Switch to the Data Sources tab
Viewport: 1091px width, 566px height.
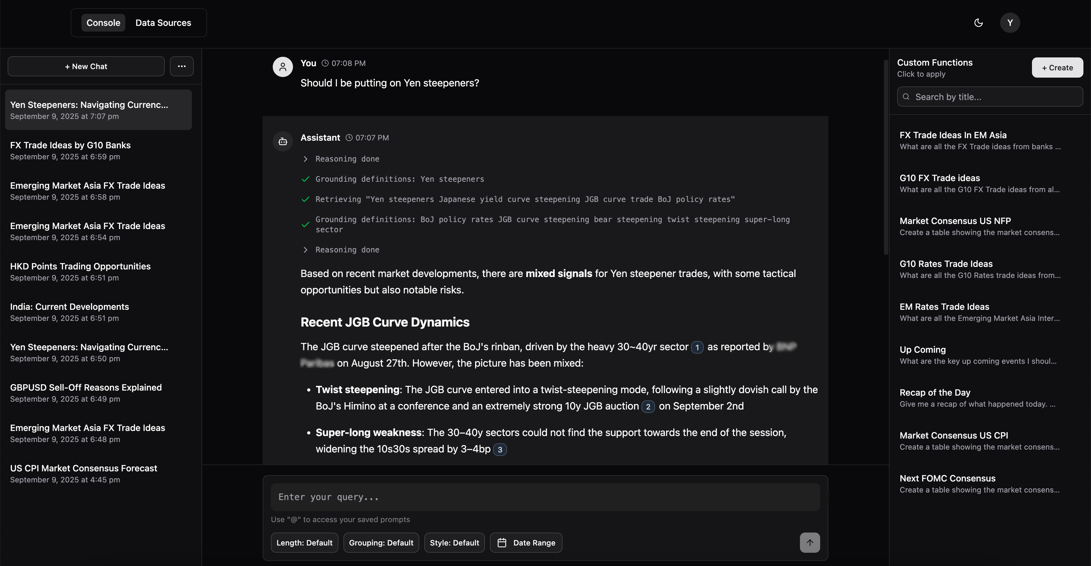pos(163,22)
